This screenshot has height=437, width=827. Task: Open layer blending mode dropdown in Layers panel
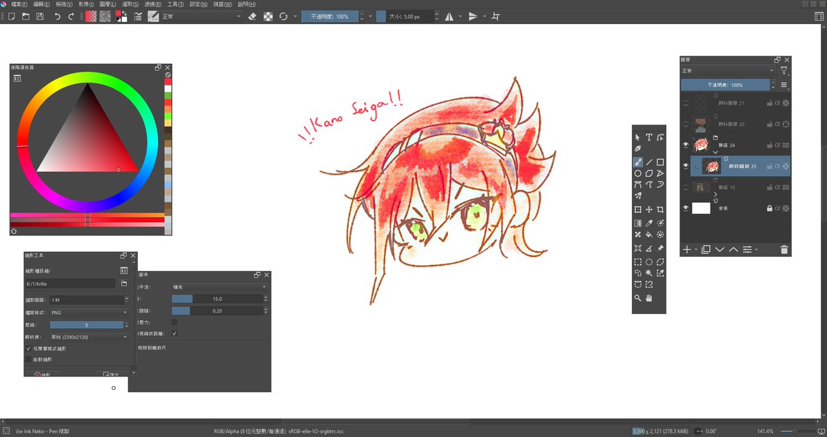tap(728, 71)
